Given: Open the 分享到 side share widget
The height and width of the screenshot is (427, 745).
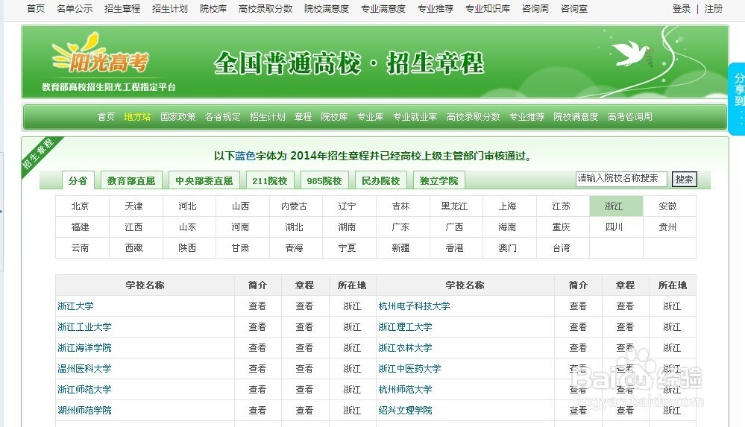Looking at the screenshot, I should coord(738,98).
